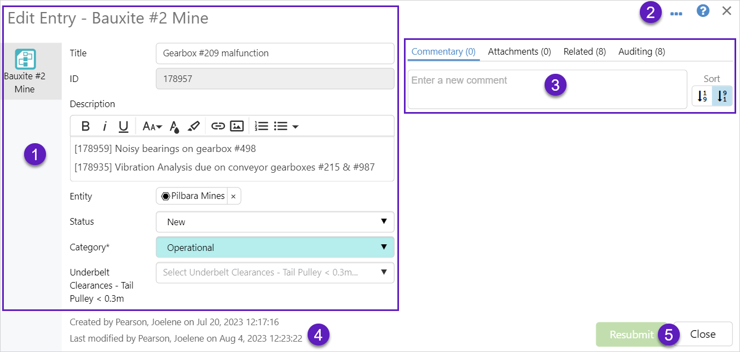Open the Underbelt Clearances dropdown
This screenshot has width=740, height=352.
[x=275, y=272]
